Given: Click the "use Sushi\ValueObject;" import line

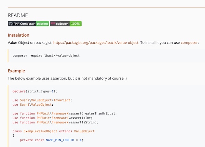Looking at the screenshot, I should (x=32, y=105).
